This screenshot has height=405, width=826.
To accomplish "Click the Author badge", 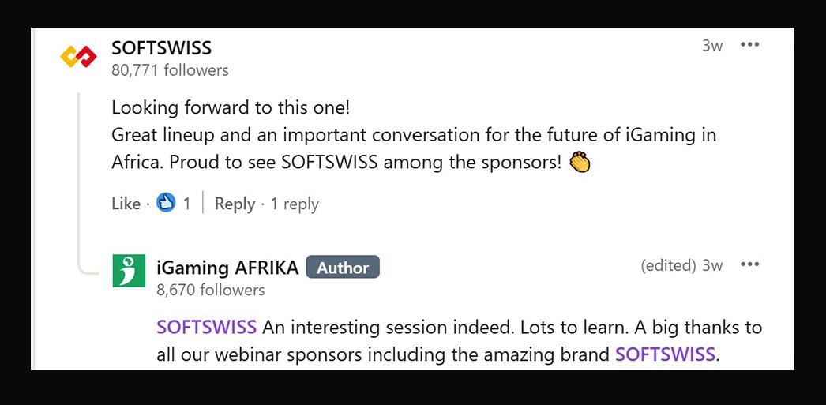I will (343, 268).
